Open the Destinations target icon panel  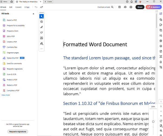[161, 41]
